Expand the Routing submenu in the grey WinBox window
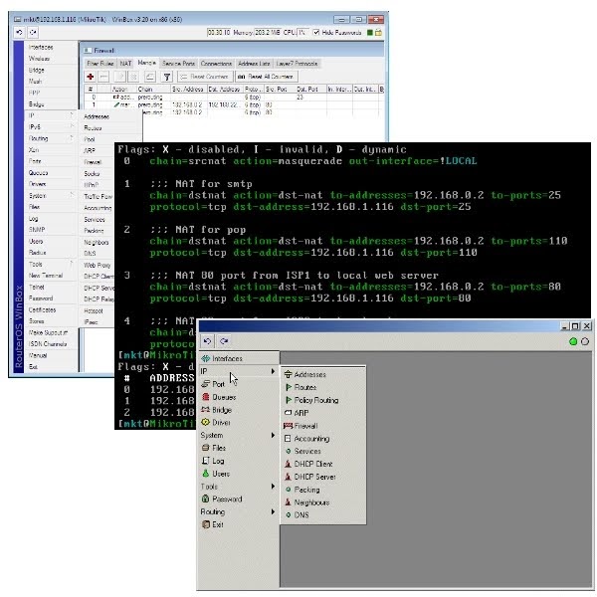The height and width of the screenshot is (597, 597). pos(238,511)
